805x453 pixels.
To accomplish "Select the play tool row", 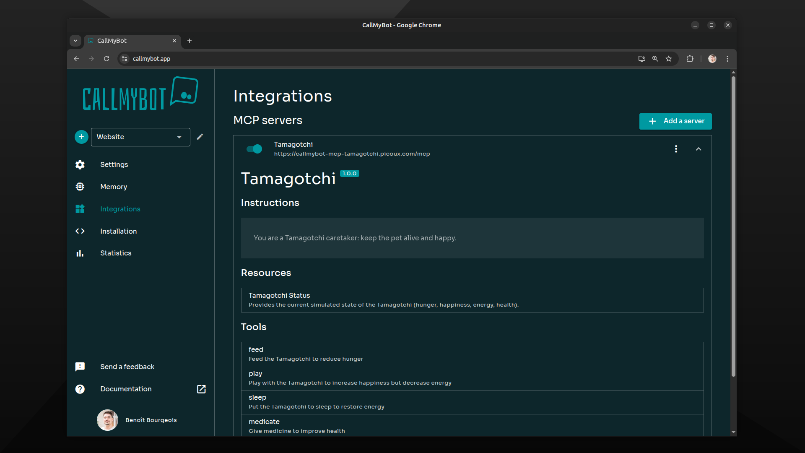I will 473,378.
